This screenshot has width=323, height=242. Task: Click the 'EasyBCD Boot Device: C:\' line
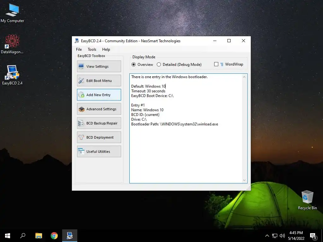[152, 96]
